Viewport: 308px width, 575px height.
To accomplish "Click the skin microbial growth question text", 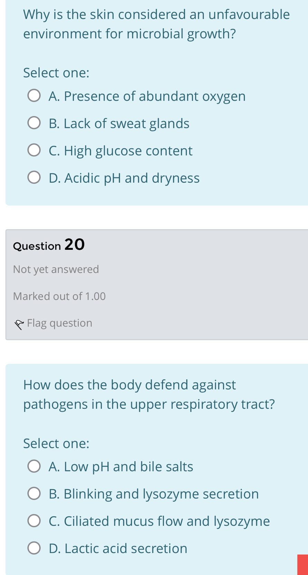I will 156,24.
